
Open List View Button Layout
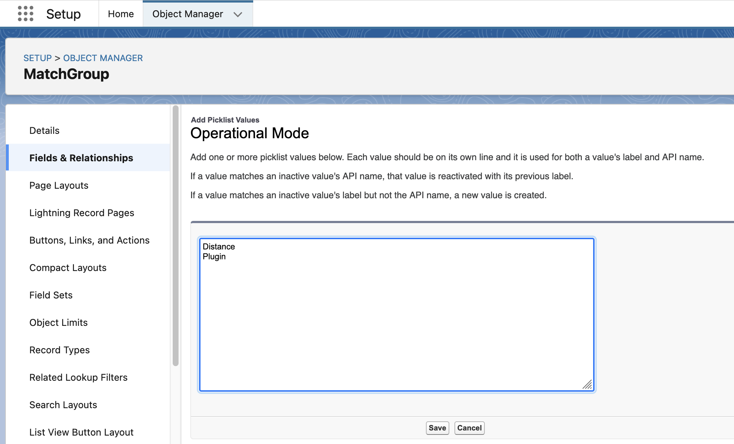click(88, 432)
